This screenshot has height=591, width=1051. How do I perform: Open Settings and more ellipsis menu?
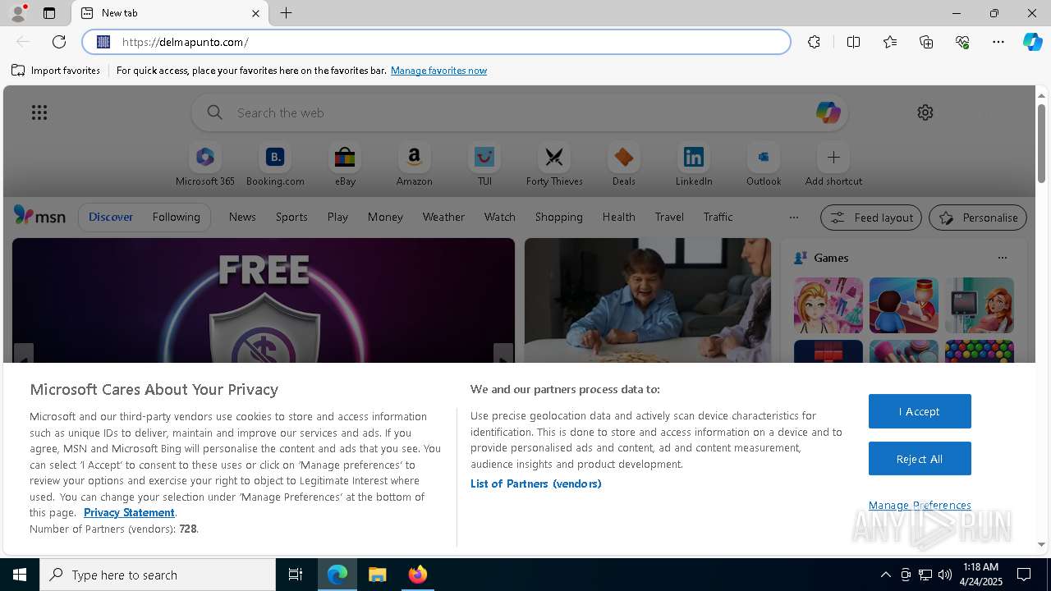coord(998,42)
